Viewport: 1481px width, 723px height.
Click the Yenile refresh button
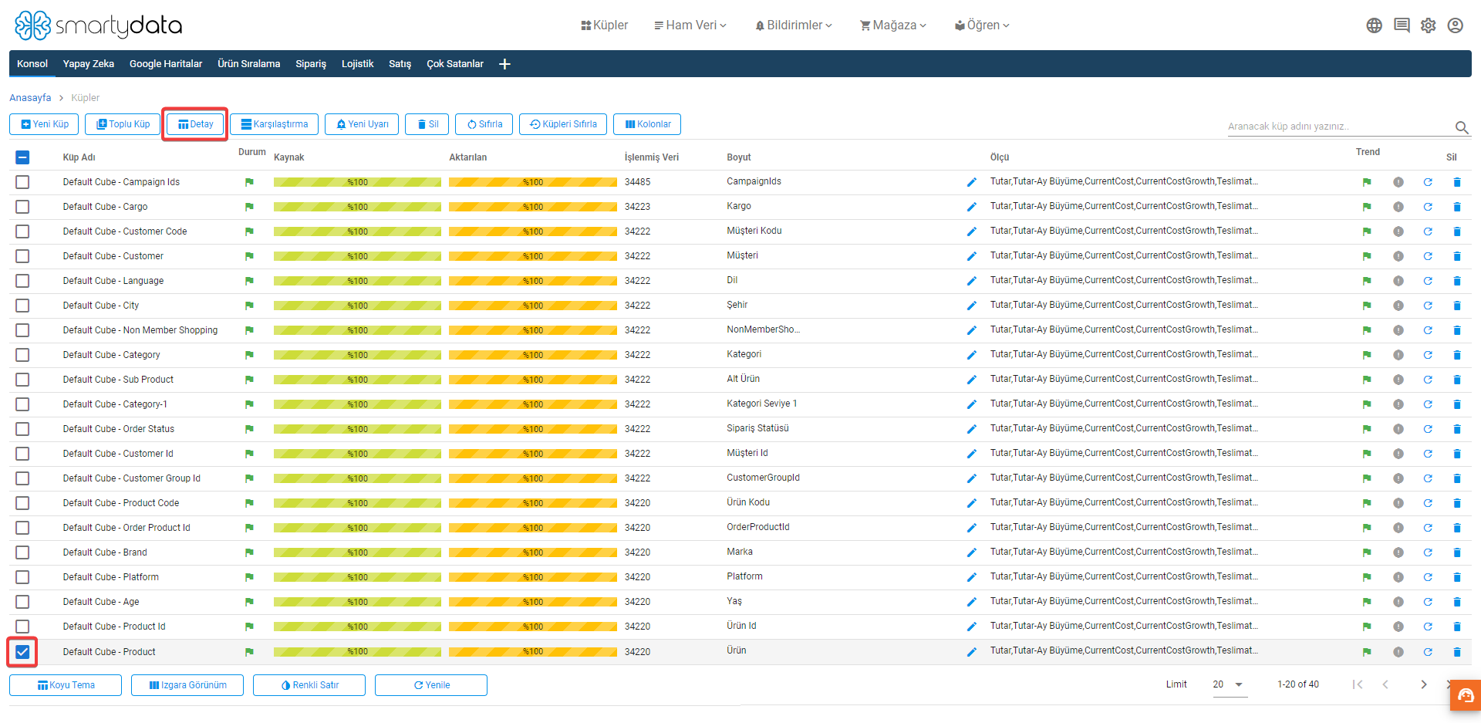(x=431, y=685)
